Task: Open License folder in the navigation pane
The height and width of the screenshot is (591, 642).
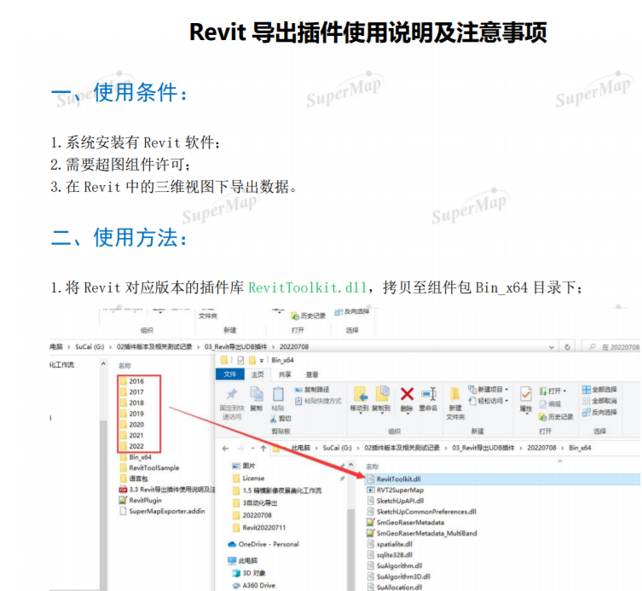Action: pyautogui.click(x=248, y=478)
